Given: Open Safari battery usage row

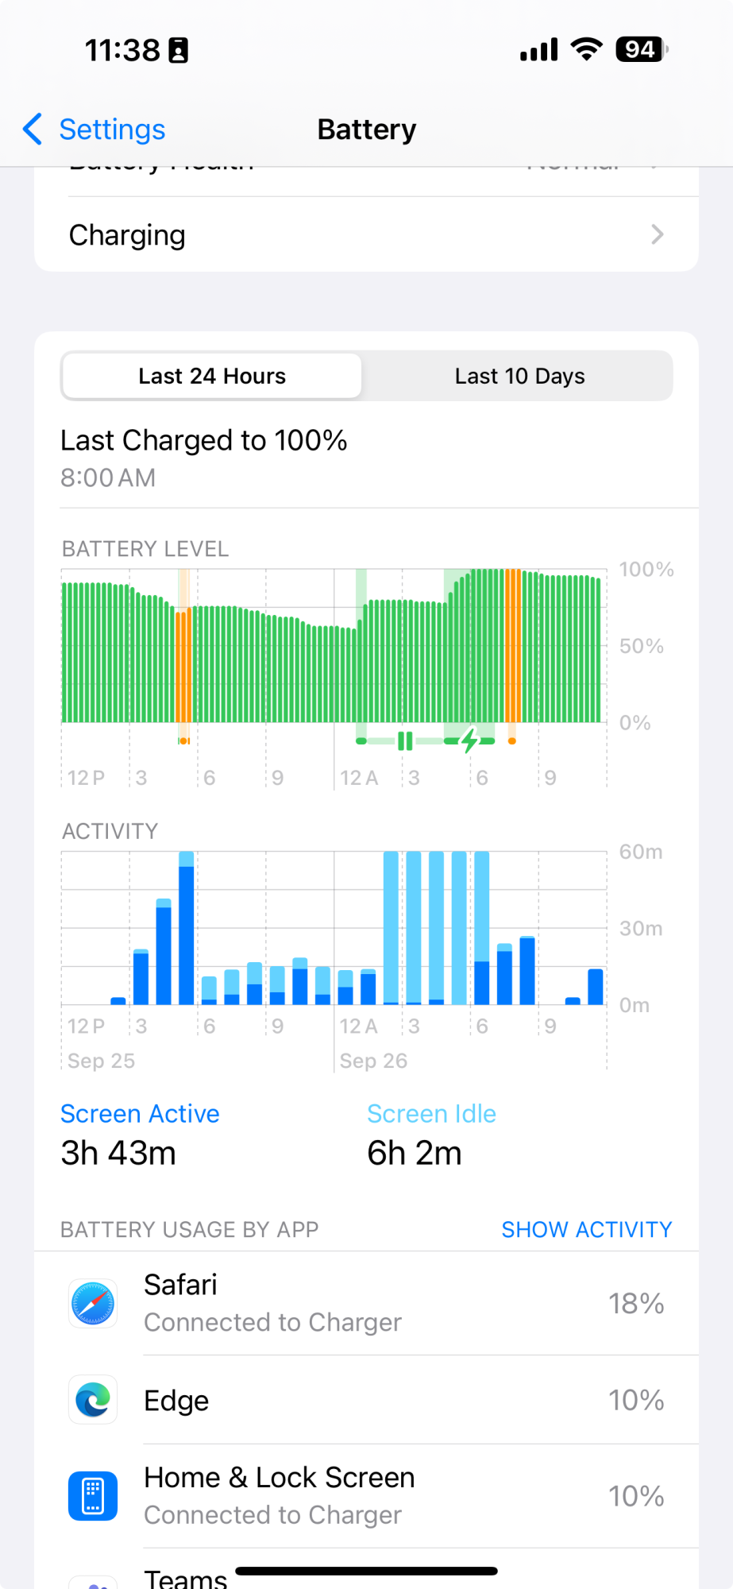Looking at the screenshot, I should coord(366,1303).
